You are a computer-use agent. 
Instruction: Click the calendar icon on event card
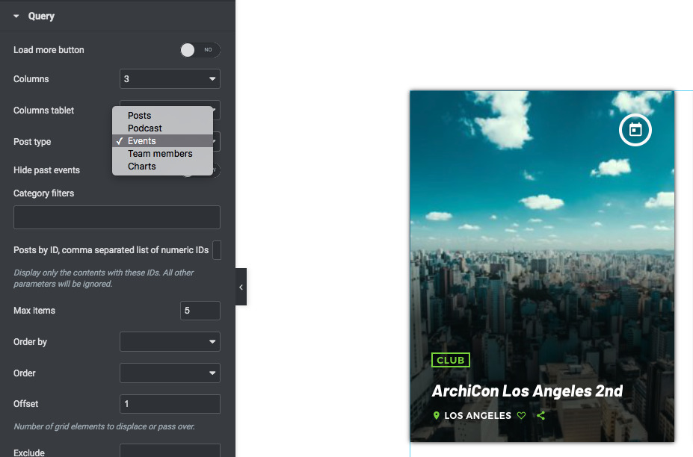[x=635, y=130]
